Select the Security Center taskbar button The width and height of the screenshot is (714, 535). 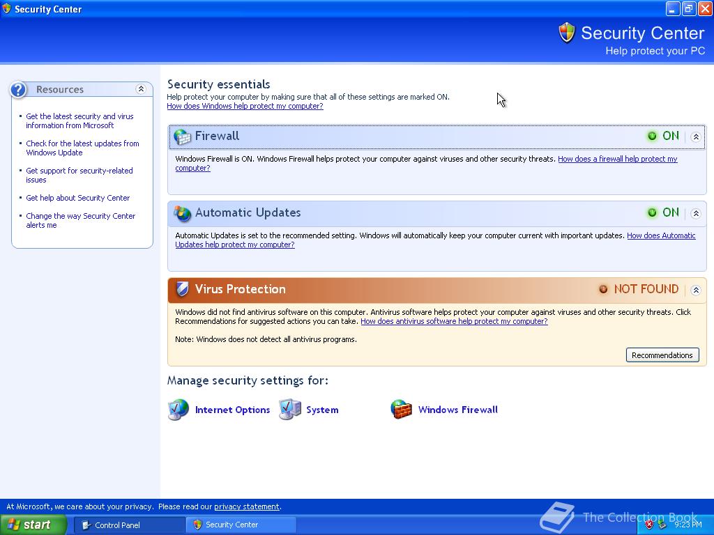[241, 525]
